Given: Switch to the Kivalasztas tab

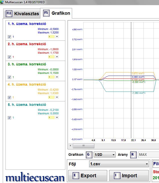Looking at the screenshot, I should click(22, 13).
